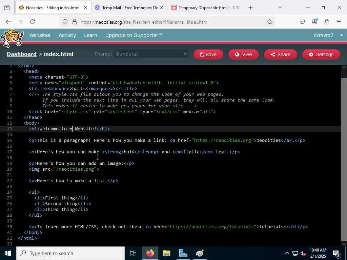This screenshot has height=260, width=347.
Task: Open Activity in Neocities nav
Action: pos(67,35)
